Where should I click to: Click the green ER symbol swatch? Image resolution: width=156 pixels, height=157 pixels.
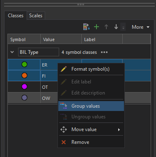tap(24, 65)
